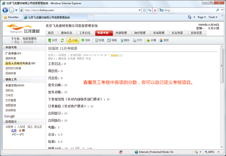Viewport: 226px width, 156px height.
Task: Switch to the 乐在伟星 tab
Action: tap(178, 33)
